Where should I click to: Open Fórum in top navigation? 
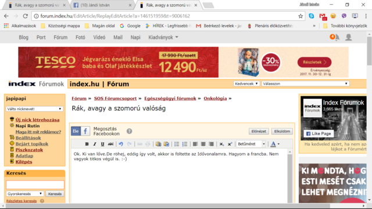[x=60, y=37]
